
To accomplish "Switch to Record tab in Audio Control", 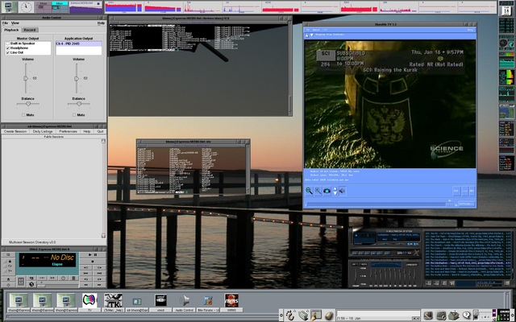I will 30,30.
